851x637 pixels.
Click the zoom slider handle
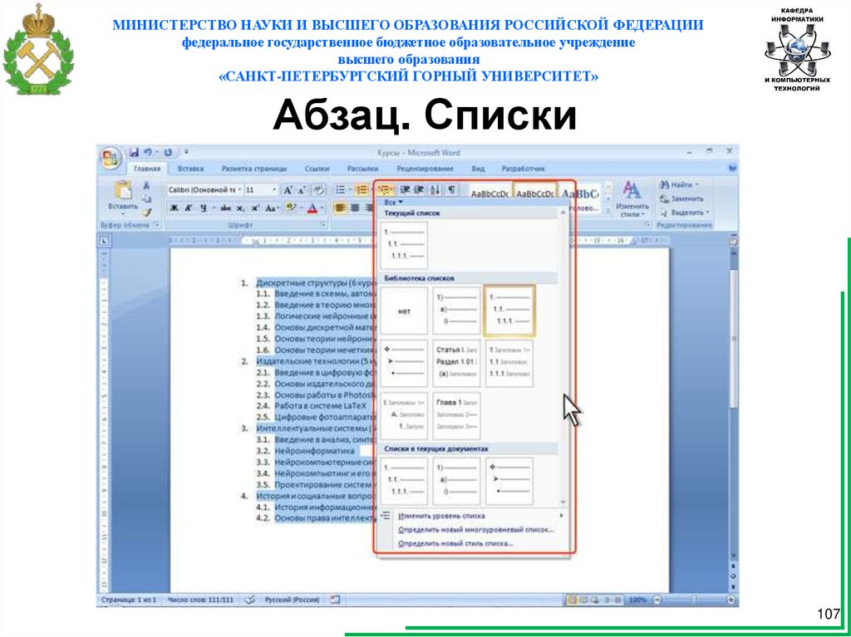click(693, 600)
